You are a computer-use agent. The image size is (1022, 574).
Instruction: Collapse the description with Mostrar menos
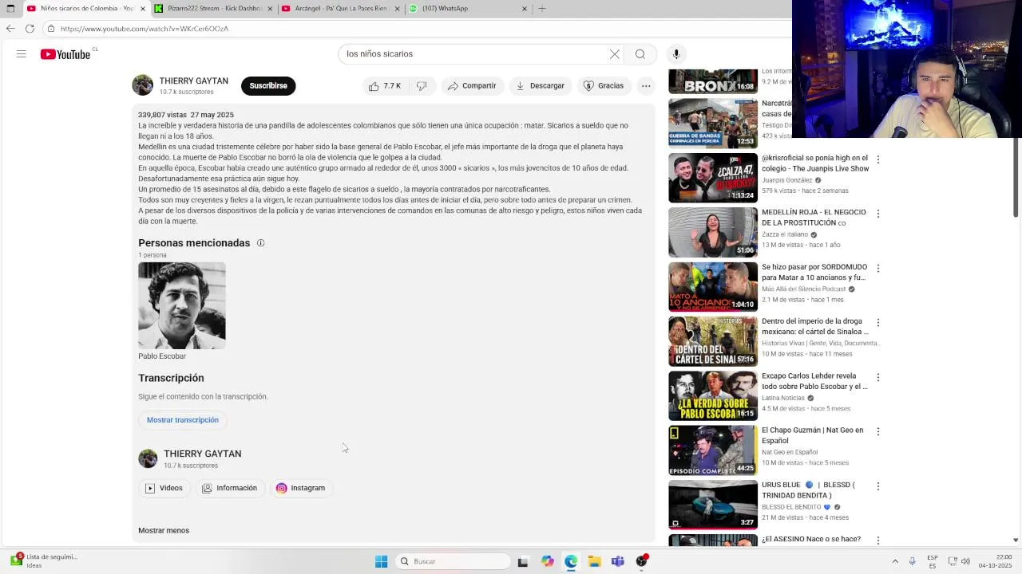coord(164,531)
